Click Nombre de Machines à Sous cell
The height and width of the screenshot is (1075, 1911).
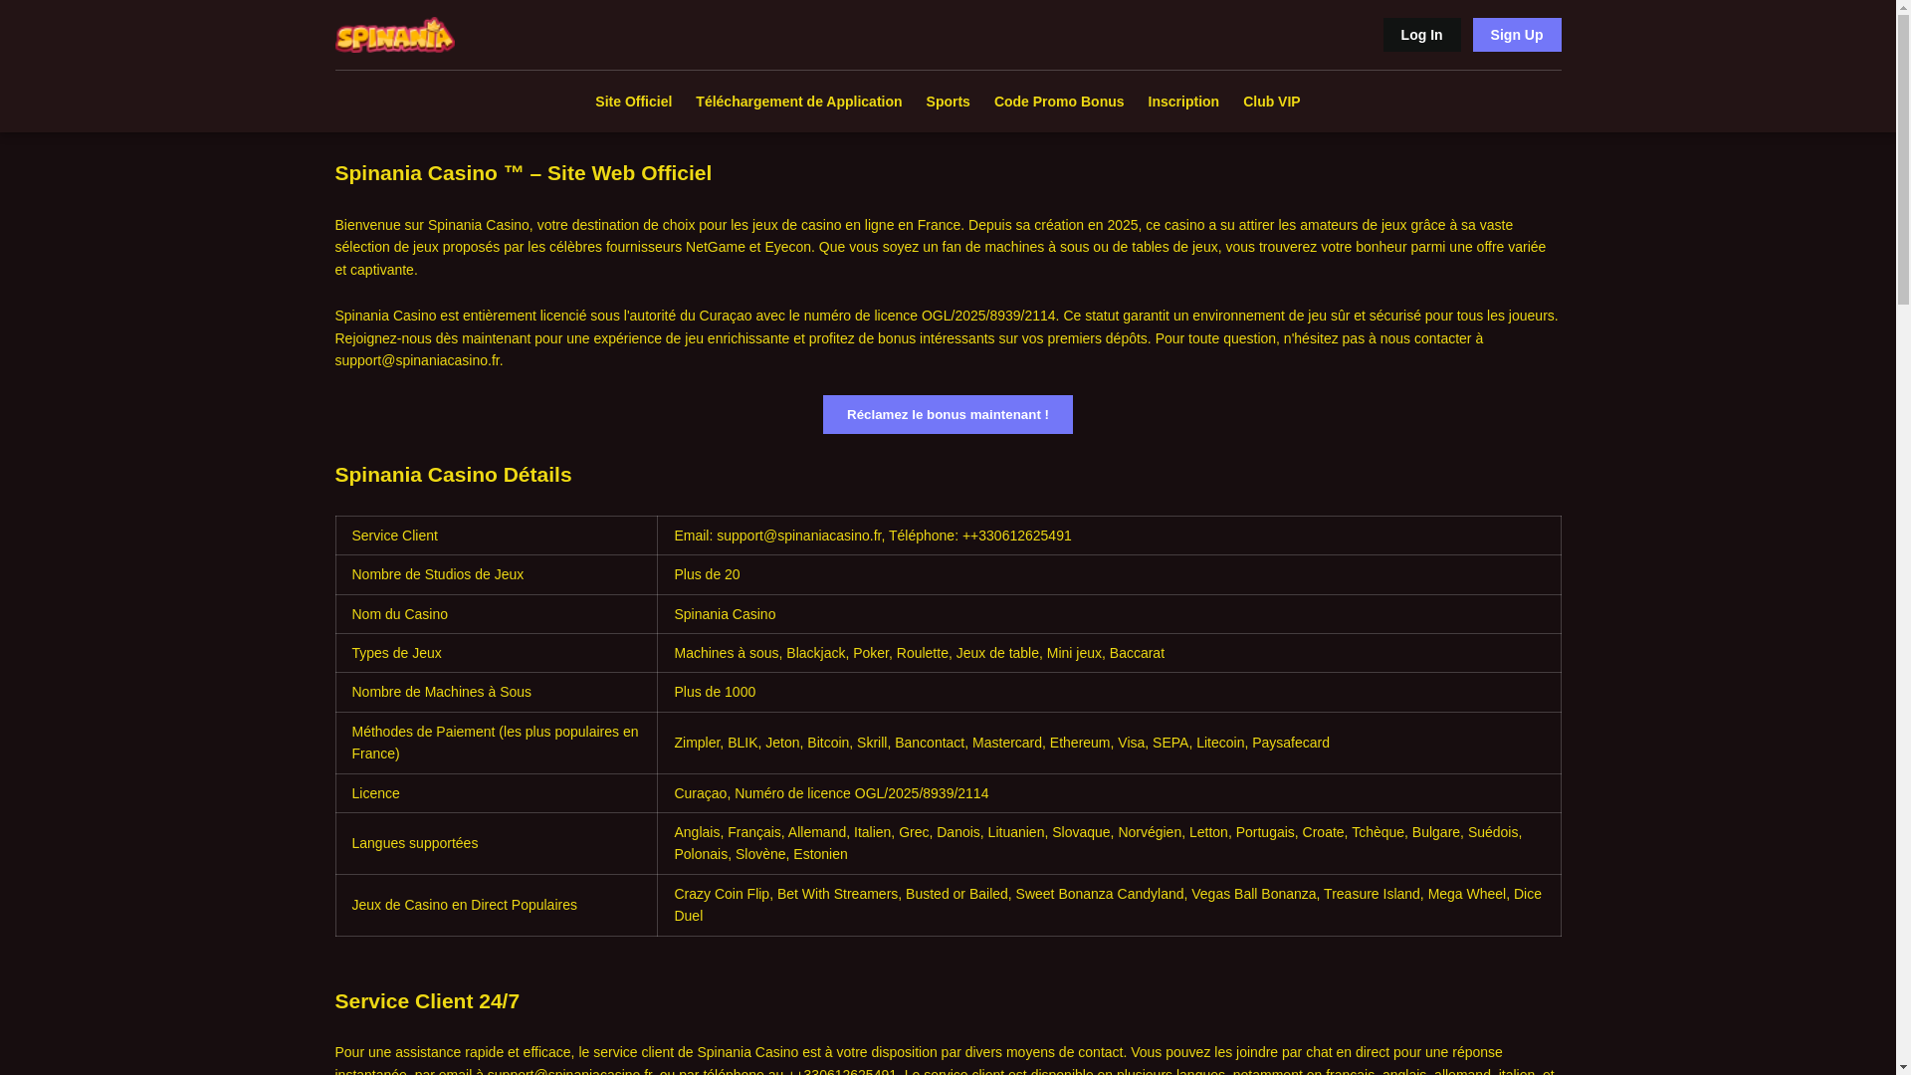click(x=496, y=692)
